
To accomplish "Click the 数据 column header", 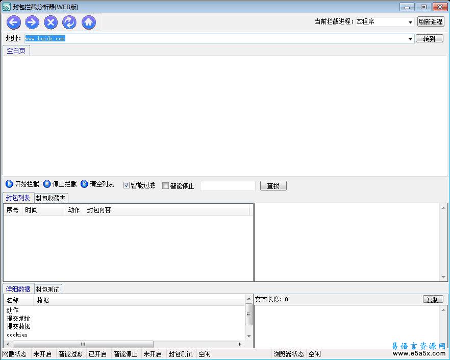I will click(x=139, y=301).
